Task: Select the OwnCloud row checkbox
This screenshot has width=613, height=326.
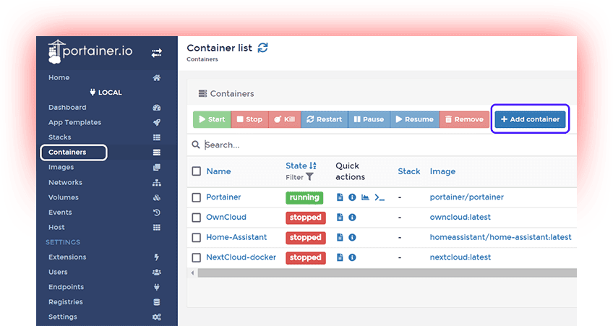Action: pos(197,218)
